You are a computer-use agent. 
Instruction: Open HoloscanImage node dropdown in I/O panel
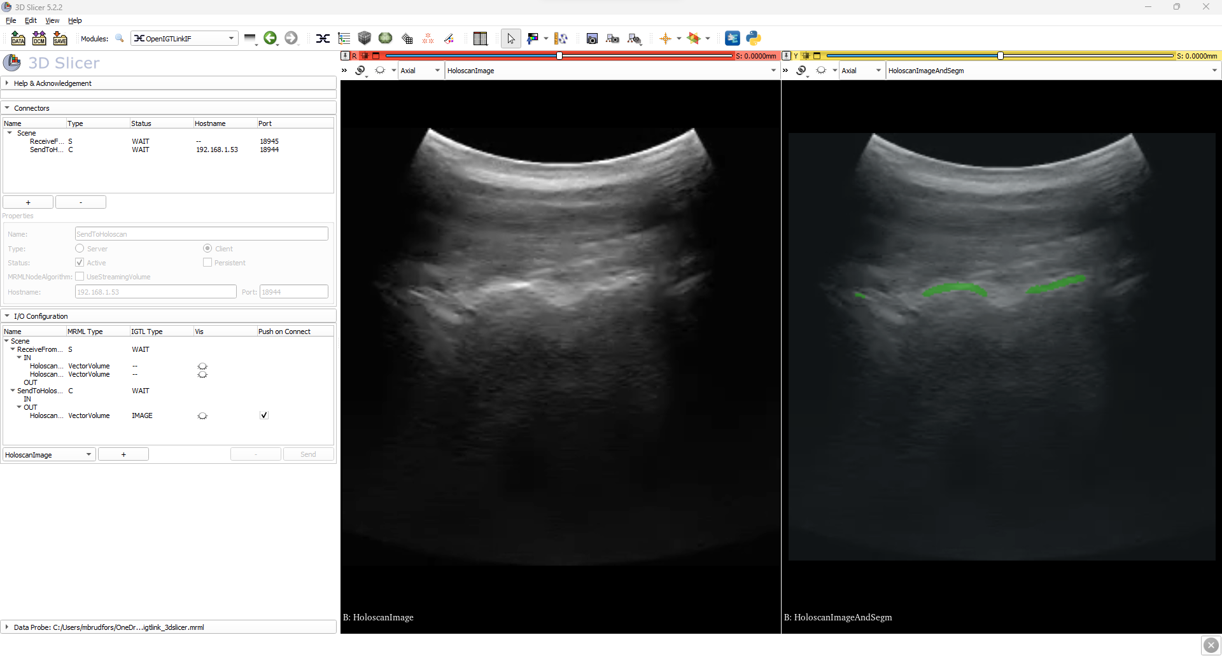click(50, 454)
